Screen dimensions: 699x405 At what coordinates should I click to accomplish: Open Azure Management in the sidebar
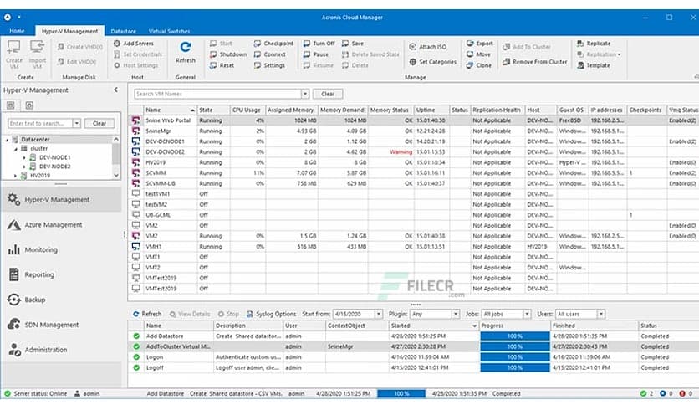pyautogui.click(x=61, y=225)
